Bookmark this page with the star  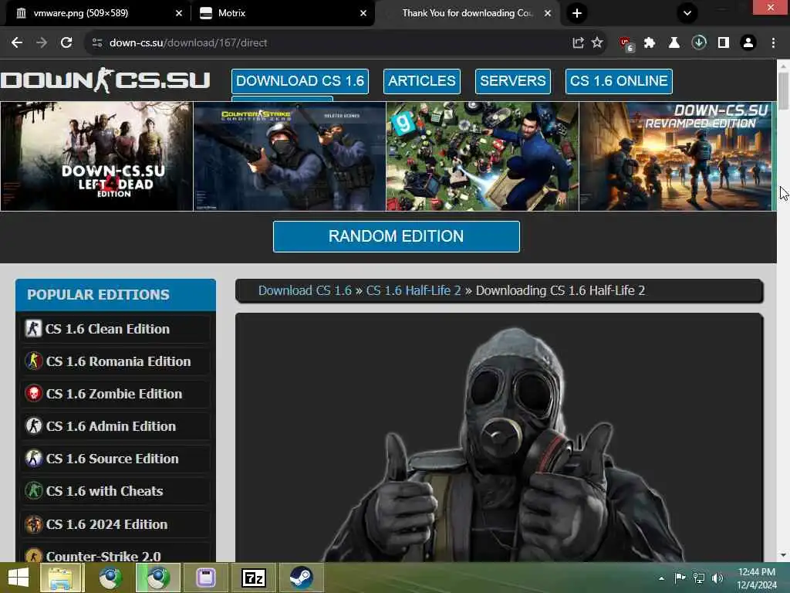[x=597, y=43]
